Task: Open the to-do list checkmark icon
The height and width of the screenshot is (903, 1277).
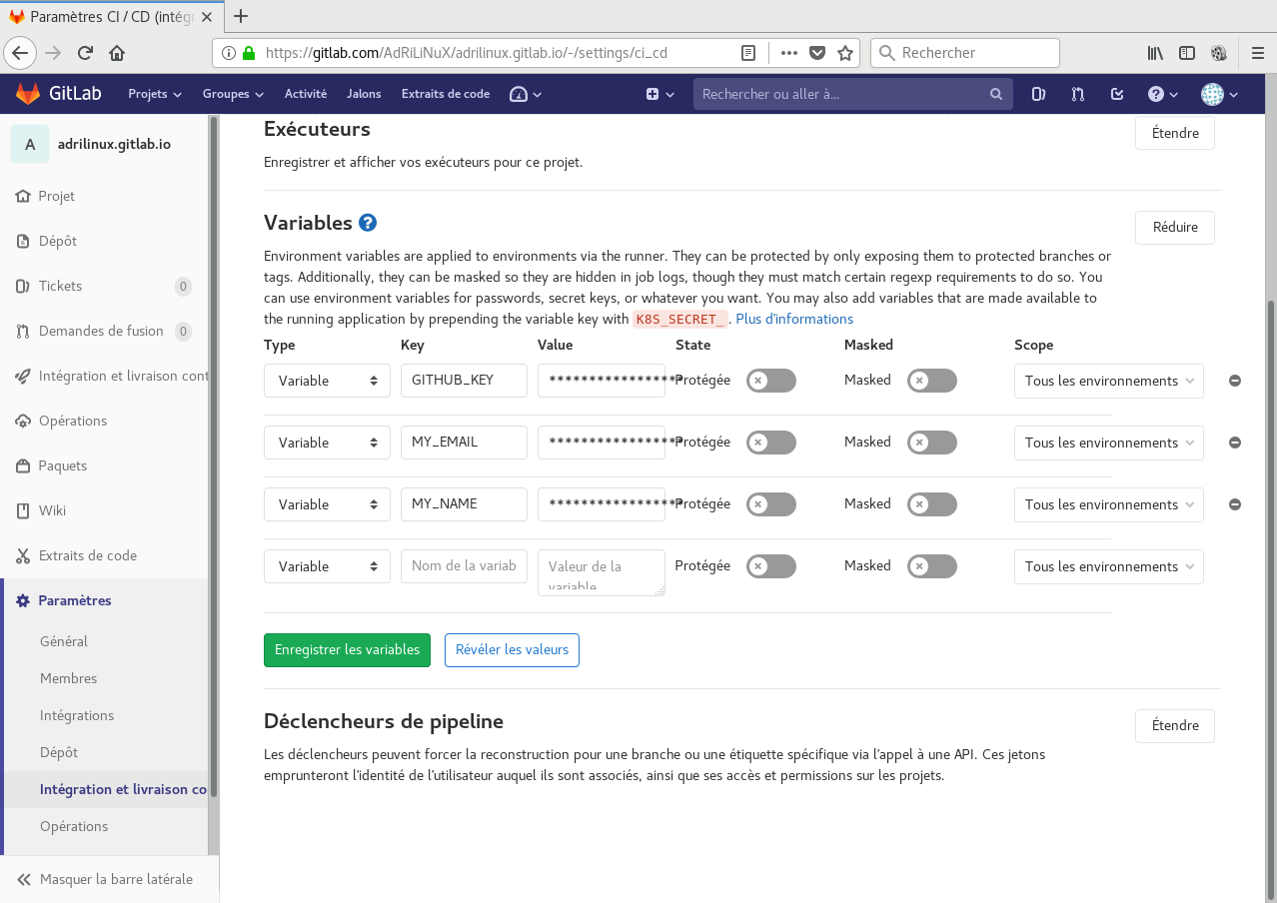Action: pos(1117,94)
